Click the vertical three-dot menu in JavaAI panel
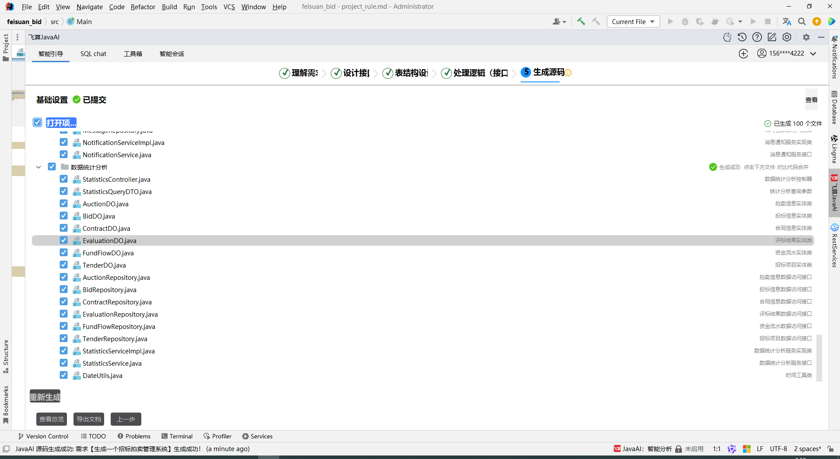 17,37
